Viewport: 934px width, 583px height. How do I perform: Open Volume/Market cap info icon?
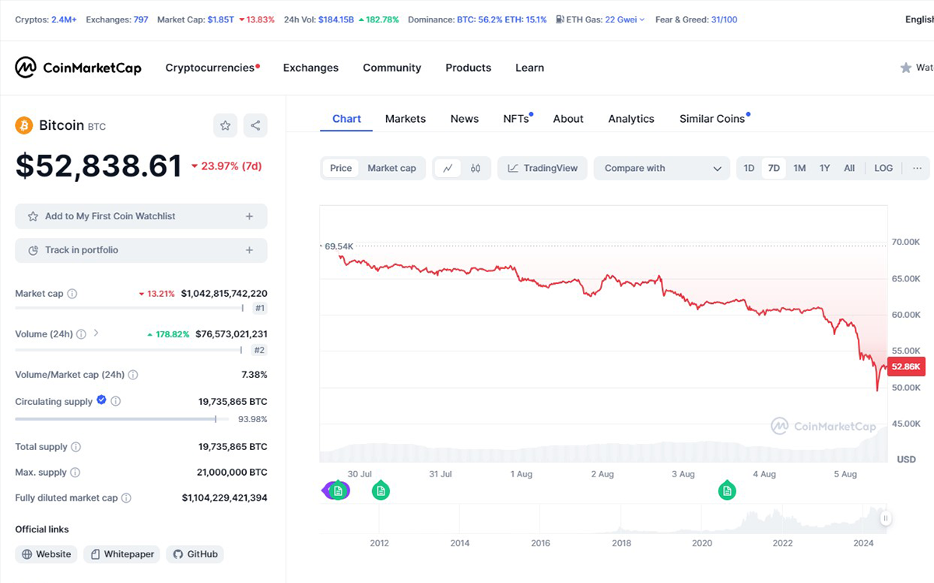pyautogui.click(x=133, y=375)
